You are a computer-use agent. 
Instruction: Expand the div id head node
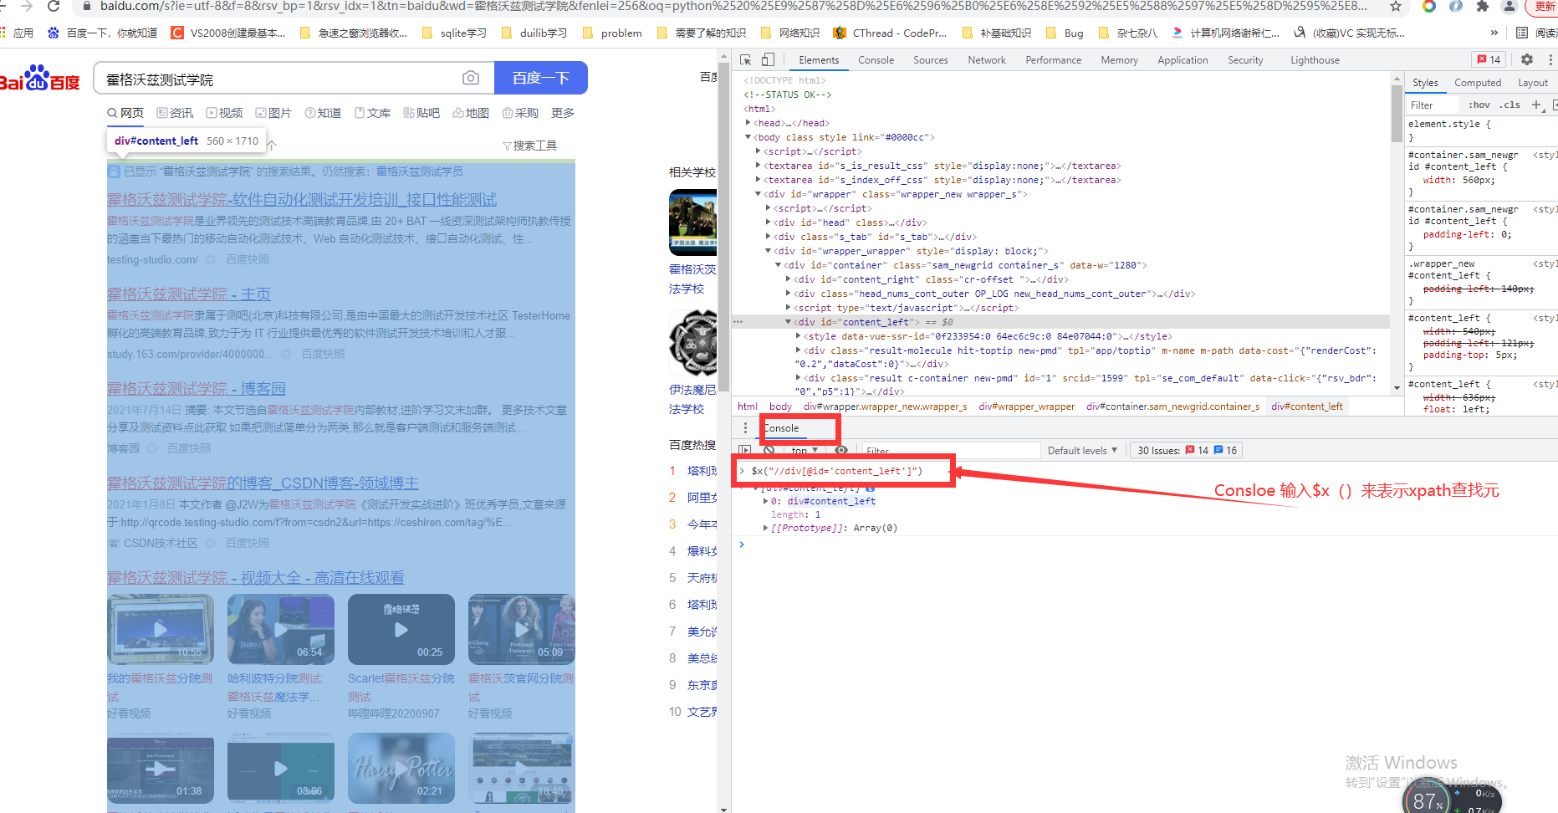[769, 222]
